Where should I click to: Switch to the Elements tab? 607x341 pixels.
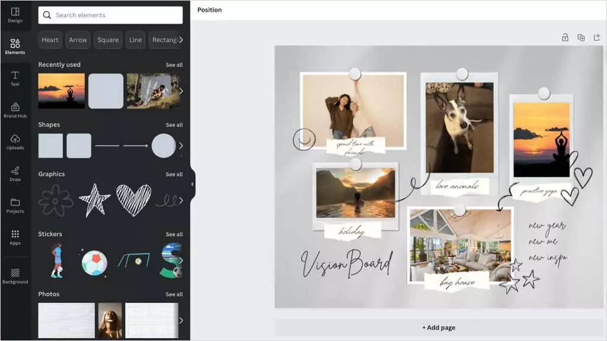pyautogui.click(x=15, y=46)
